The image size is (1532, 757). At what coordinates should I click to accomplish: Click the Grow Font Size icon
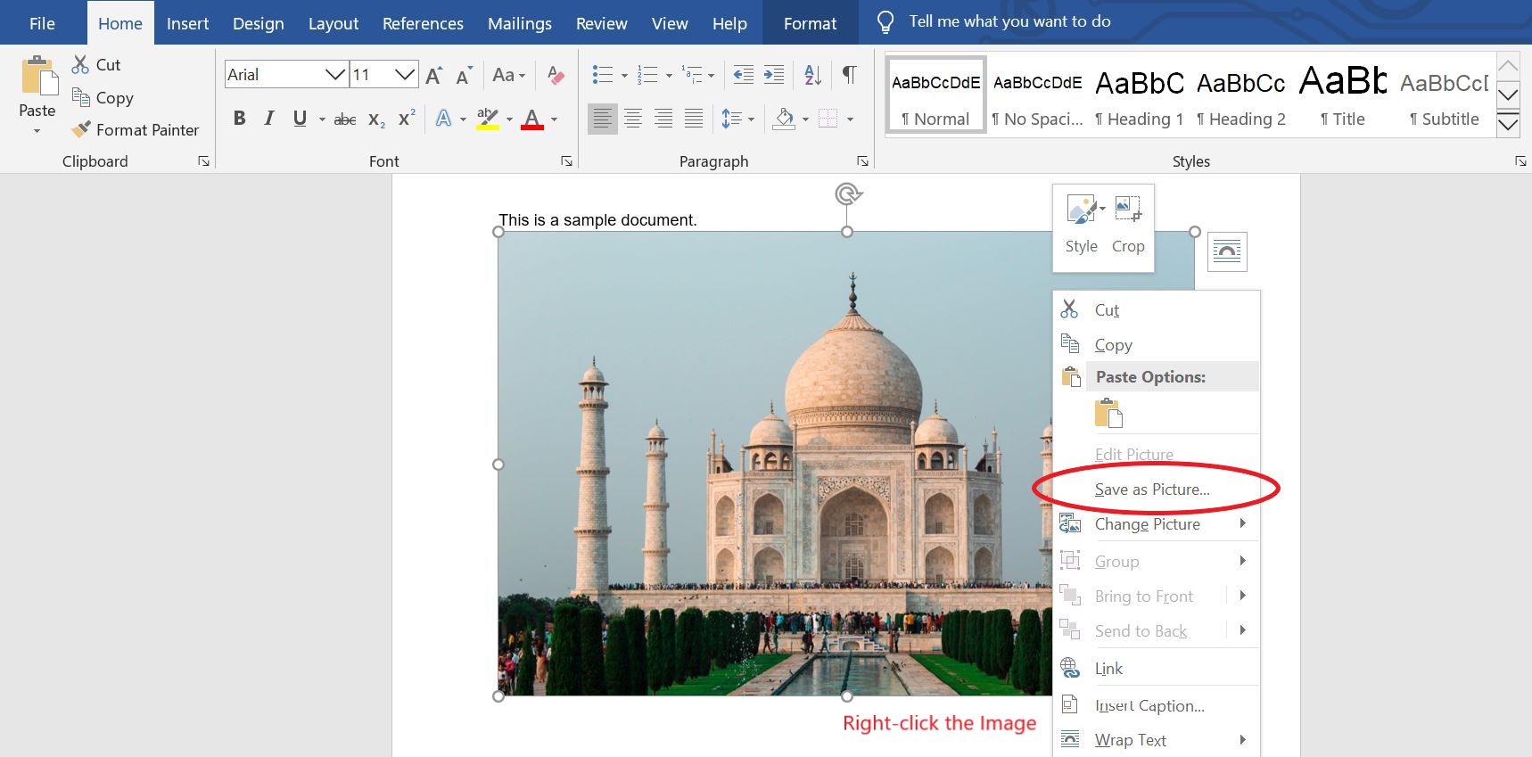(x=433, y=76)
